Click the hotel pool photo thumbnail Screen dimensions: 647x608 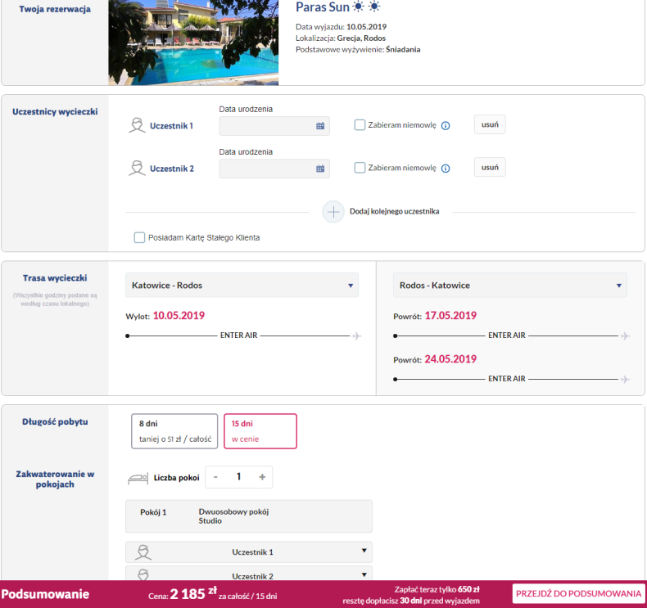click(193, 43)
